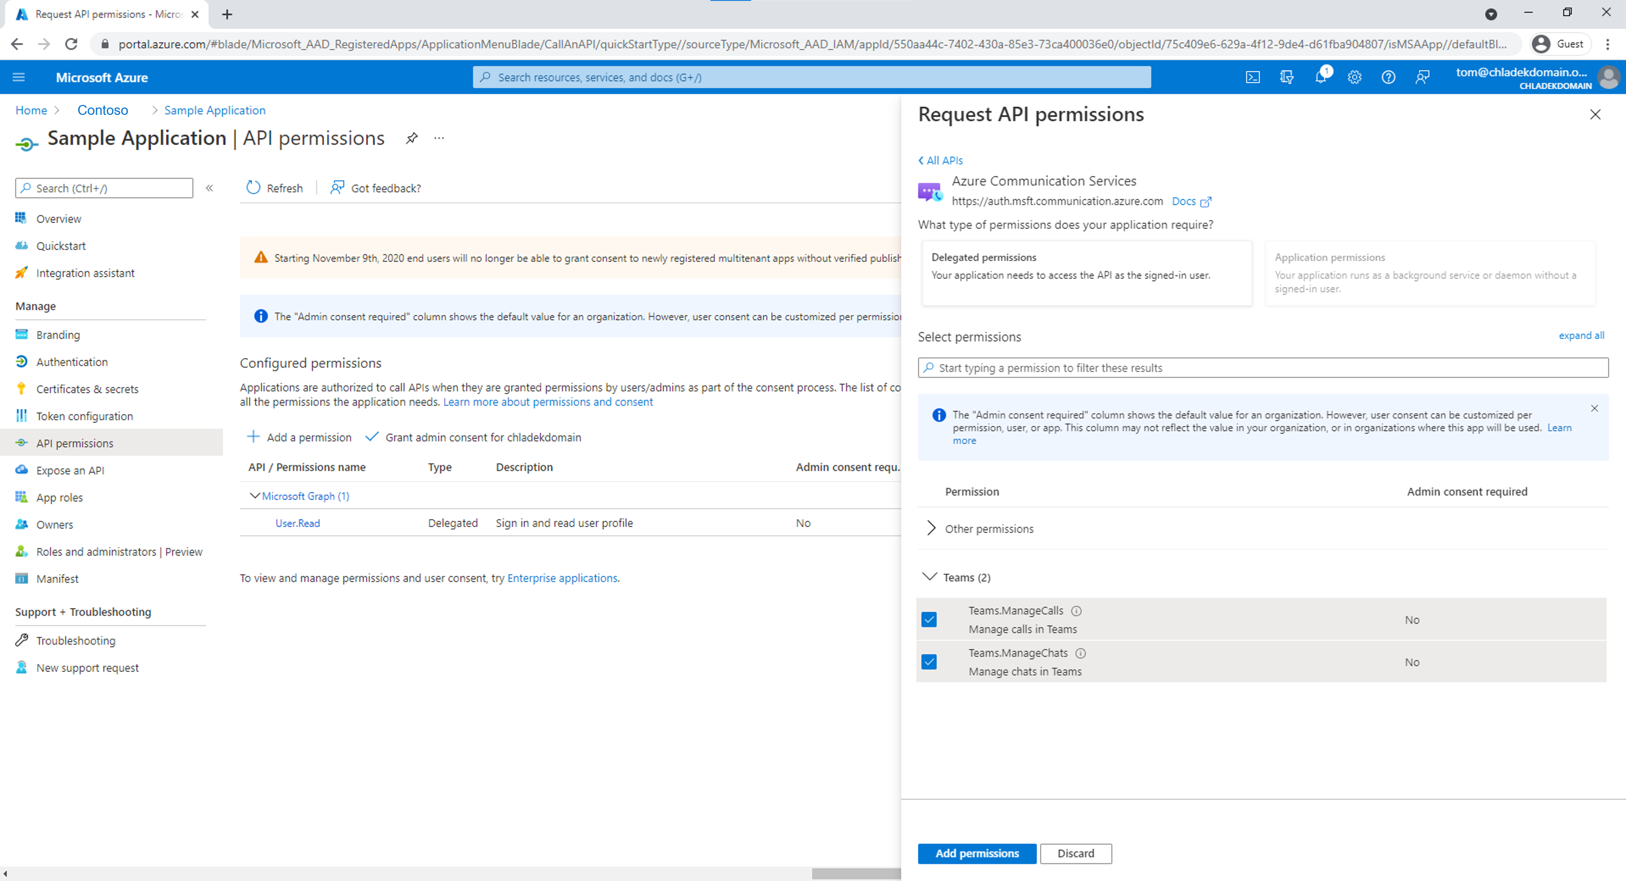The height and width of the screenshot is (881, 1626).
Task: Expand the Other permissions section
Action: pos(930,528)
